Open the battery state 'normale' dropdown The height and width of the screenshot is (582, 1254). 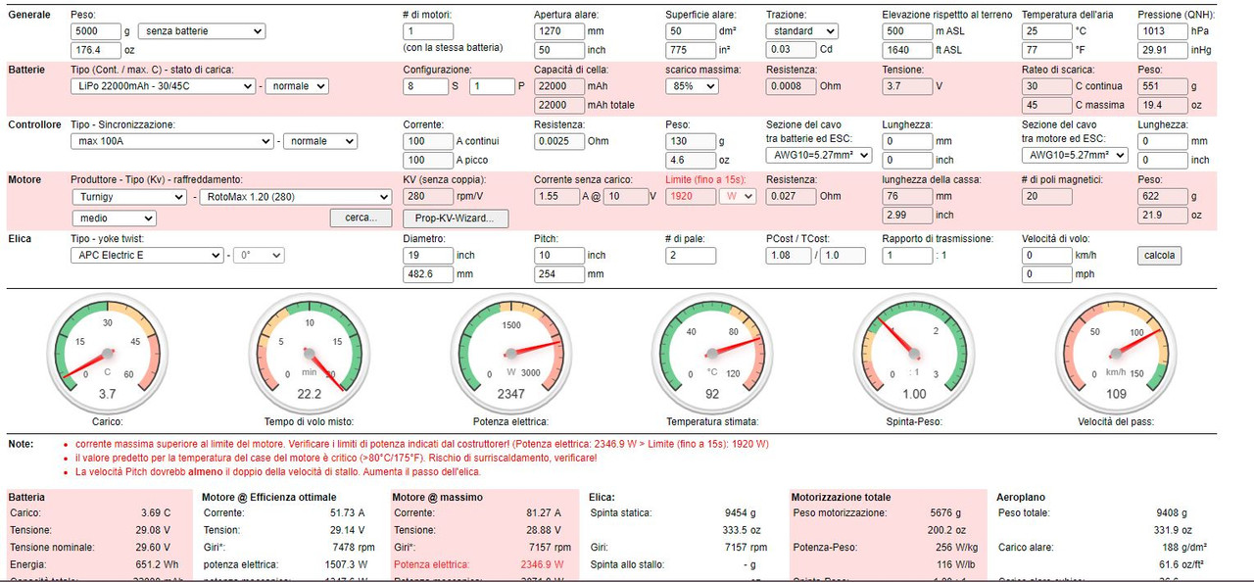click(297, 86)
